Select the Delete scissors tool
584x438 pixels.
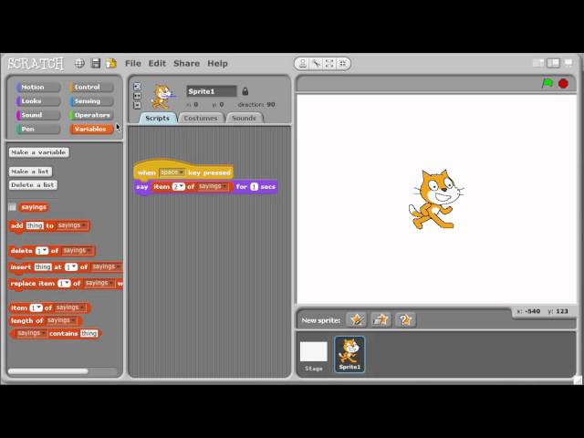coord(317,64)
